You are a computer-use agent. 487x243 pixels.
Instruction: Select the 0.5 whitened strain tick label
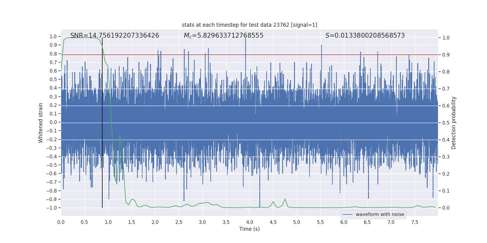tap(53, 79)
